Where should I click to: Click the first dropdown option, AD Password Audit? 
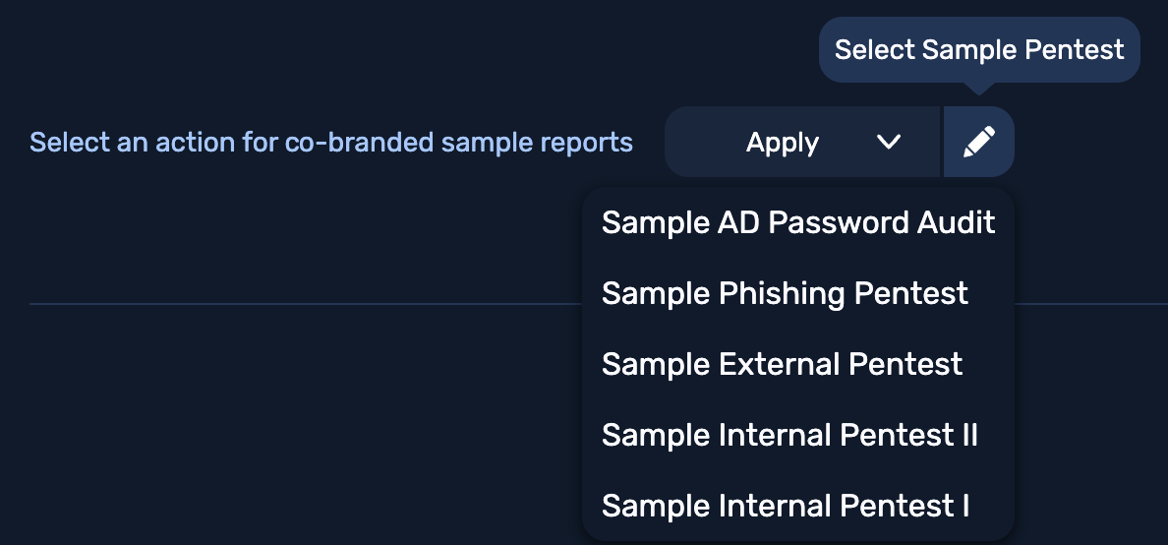point(798,222)
